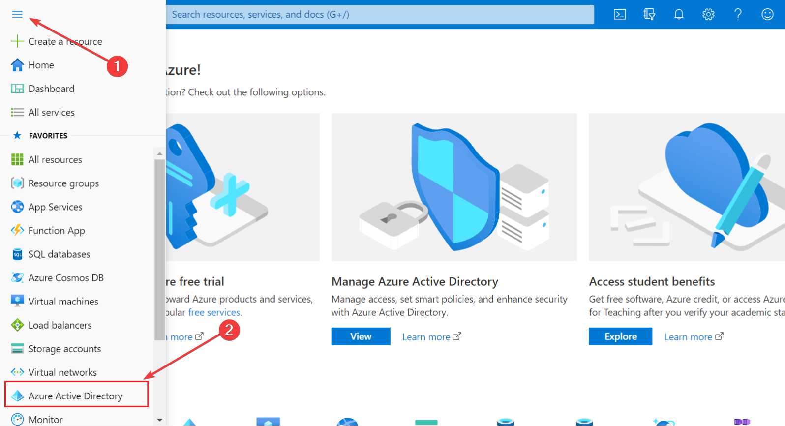Click the Azure Active Directory pyramid icon
The height and width of the screenshot is (426, 785).
(x=17, y=396)
